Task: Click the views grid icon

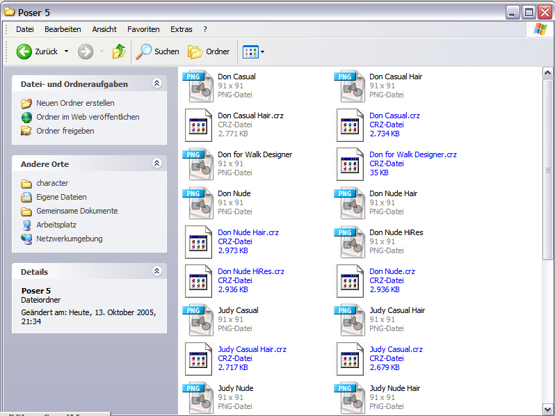Action: pos(250,52)
